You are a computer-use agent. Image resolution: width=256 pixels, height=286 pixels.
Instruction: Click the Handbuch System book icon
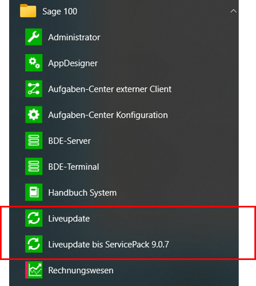(33, 192)
